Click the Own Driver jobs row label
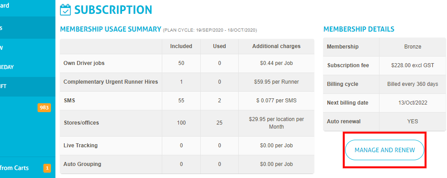The height and width of the screenshot is (178, 447). click(84, 63)
